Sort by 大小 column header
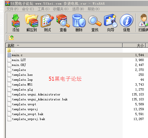This screenshot has width=148, height=138. point(134,45)
